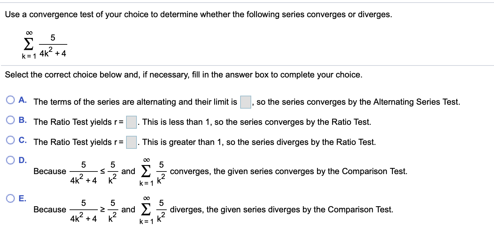Select radio button for choice A
494x248 pixels.
[10, 100]
